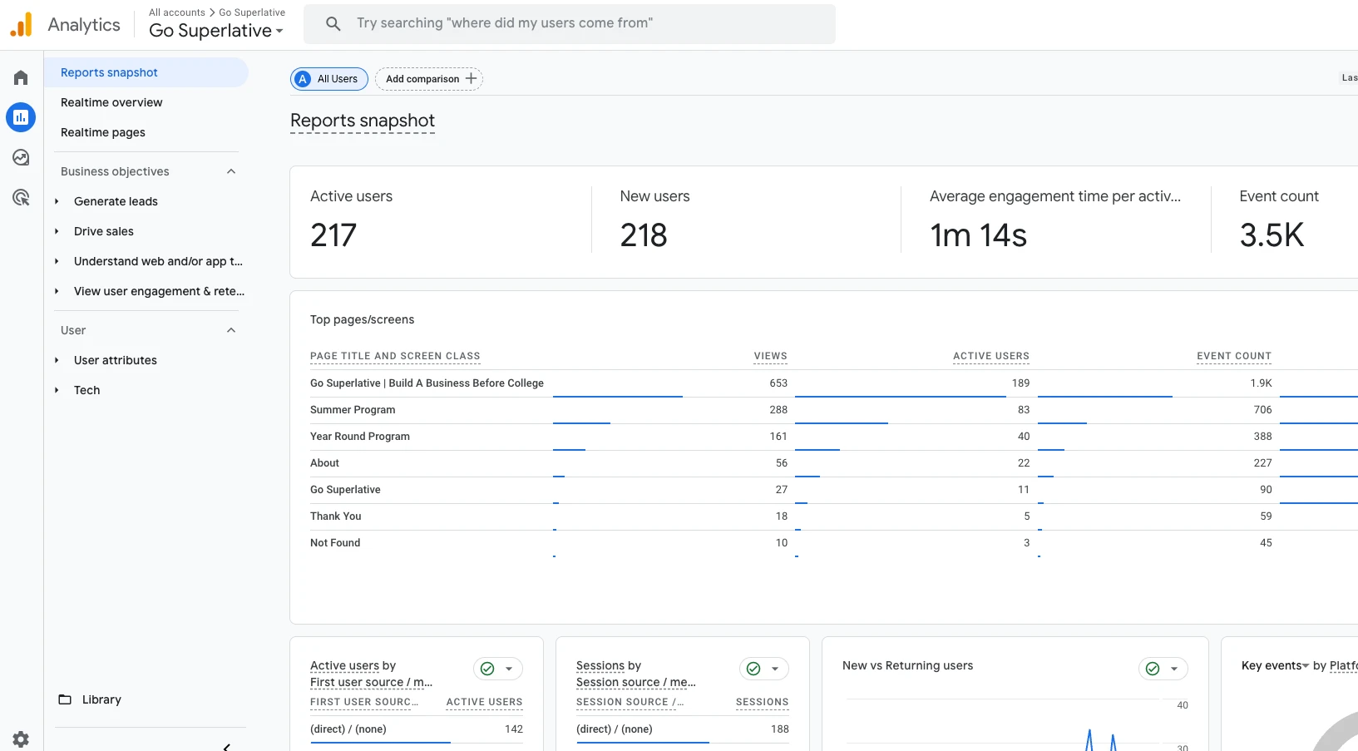
Task: Collapse the navigation panel chevron
Action: pyautogui.click(x=226, y=747)
